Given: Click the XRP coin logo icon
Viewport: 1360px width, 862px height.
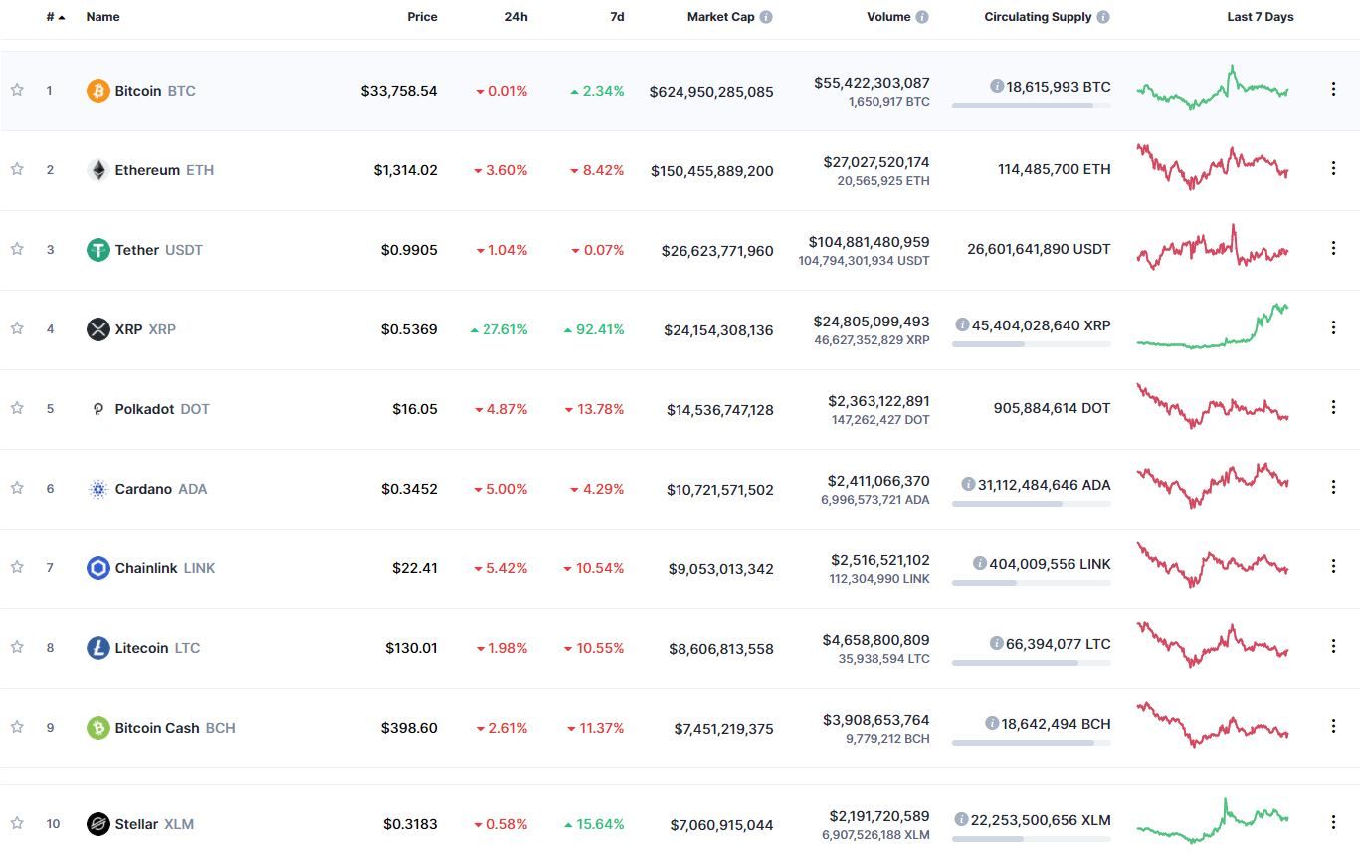Looking at the screenshot, I should pyautogui.click(x=97, y=329).
